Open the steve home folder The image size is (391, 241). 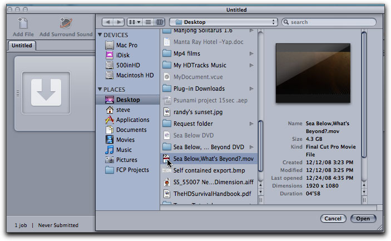click(x=117, y=110)
